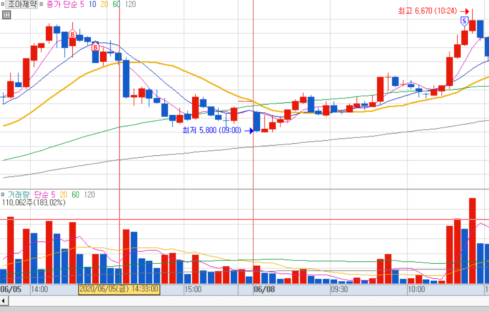Select the orange 20 price moving average
The image size is (489, 312).
click(105, 4)
